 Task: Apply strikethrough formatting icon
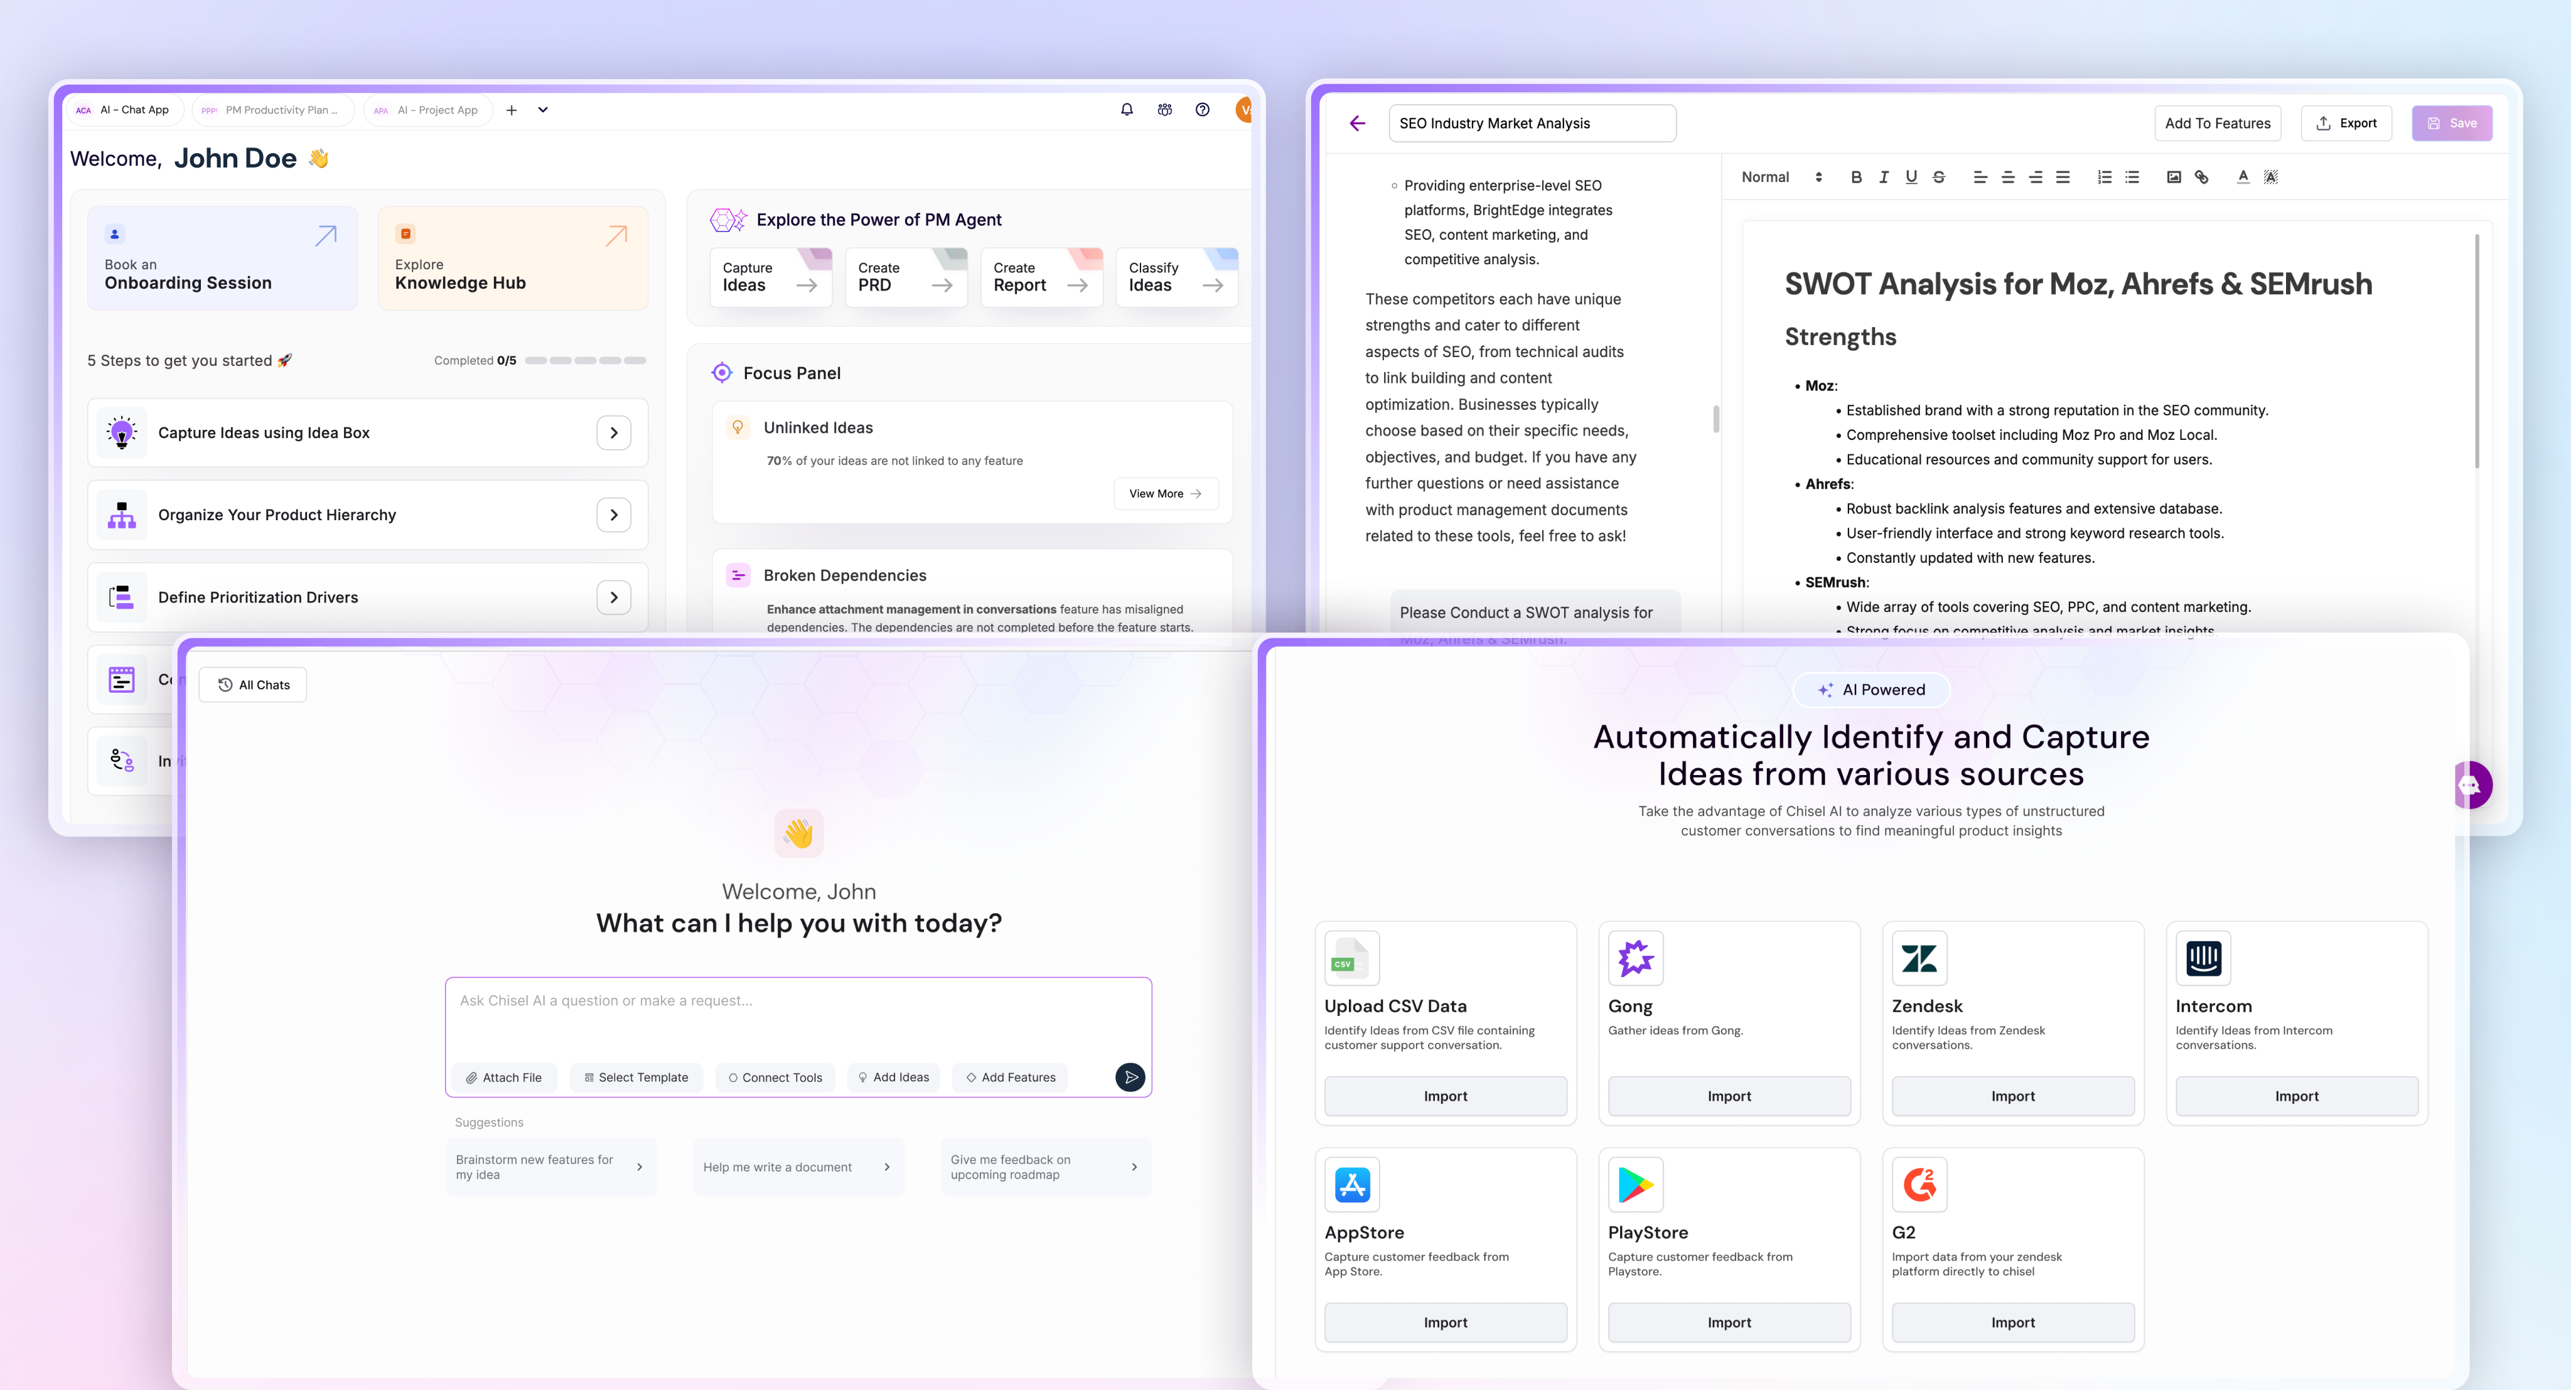pos(1938,178)
